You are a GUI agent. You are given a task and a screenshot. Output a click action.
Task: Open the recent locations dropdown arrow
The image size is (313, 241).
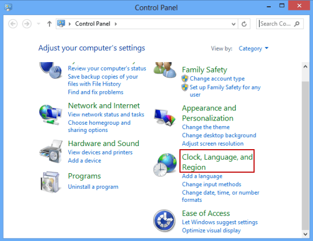(x=39, y=24)
